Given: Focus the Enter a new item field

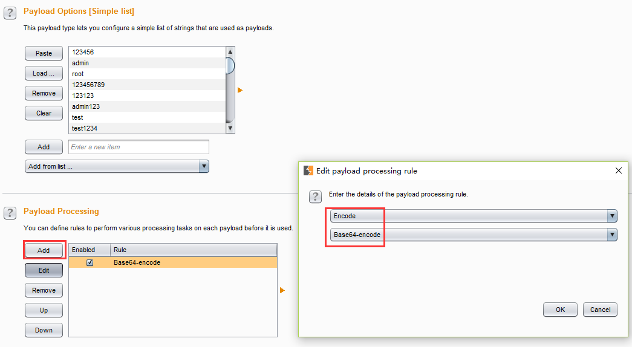Looking at the screenshot, I should pos(138,147).
